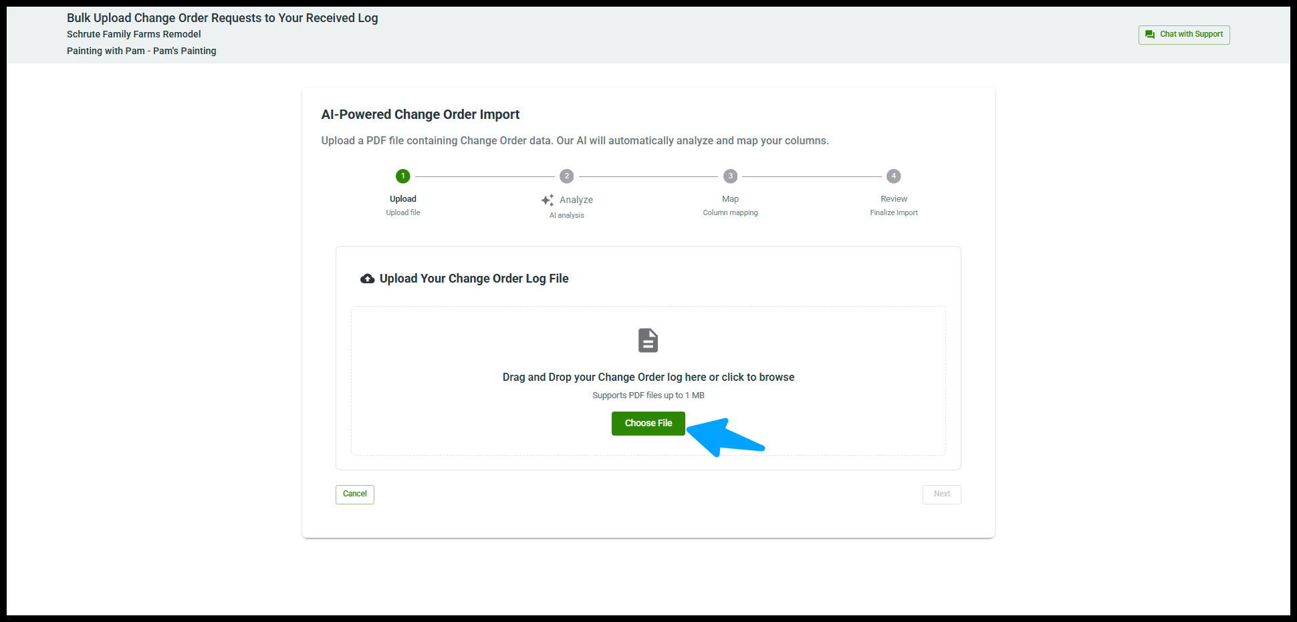
Task: Click the Schrute Family Farms Remodel project name
Action: [x=134, y=34]
